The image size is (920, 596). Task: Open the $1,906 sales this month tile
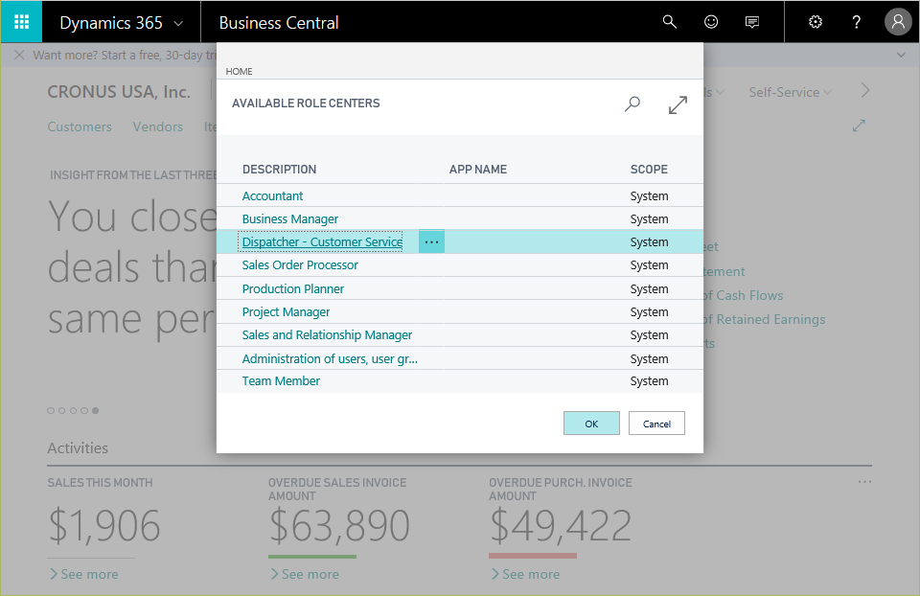point(103,526)
